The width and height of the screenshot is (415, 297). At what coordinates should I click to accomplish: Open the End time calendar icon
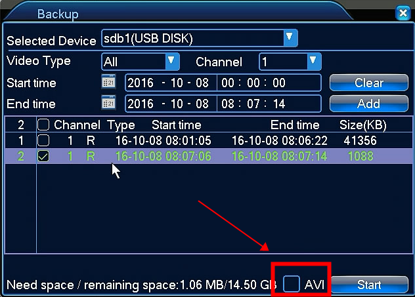tap(108, 102)
